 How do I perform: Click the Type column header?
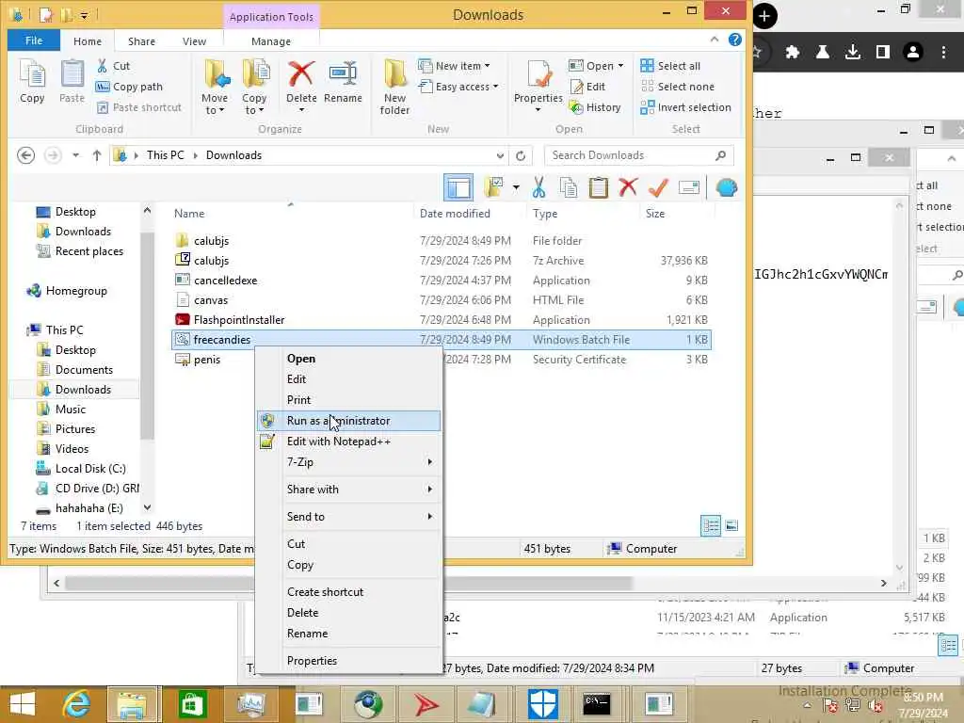point(583,214)
